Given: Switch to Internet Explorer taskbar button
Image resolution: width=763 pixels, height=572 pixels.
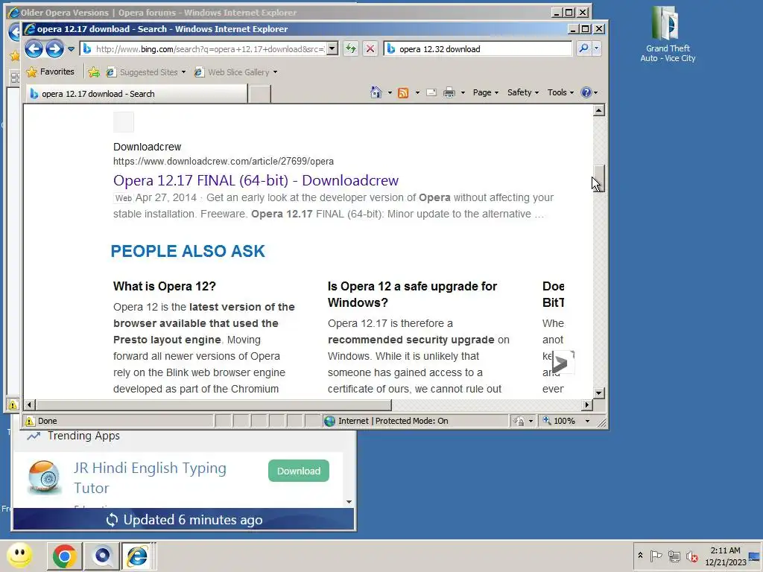Looking at the screenshot, I should 138,556.
